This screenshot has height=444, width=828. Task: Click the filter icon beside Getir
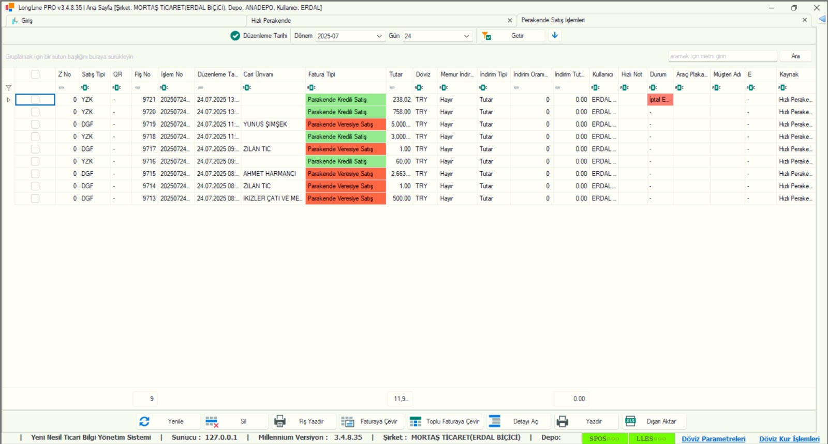click(x=486, y=36)
